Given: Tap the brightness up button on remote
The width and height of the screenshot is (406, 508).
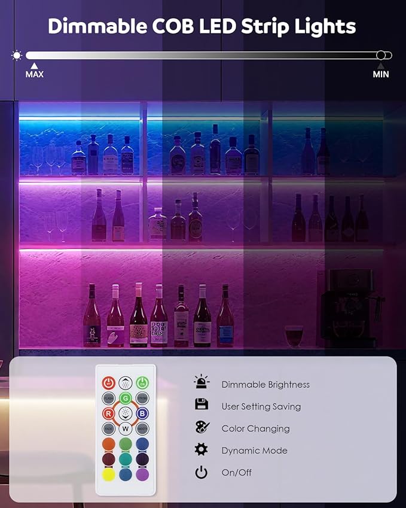Looking at the screenshot, I should point(126,383).
